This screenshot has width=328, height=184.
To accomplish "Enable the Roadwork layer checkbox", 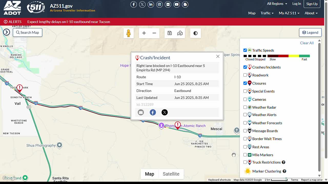I will click(245, 75).
